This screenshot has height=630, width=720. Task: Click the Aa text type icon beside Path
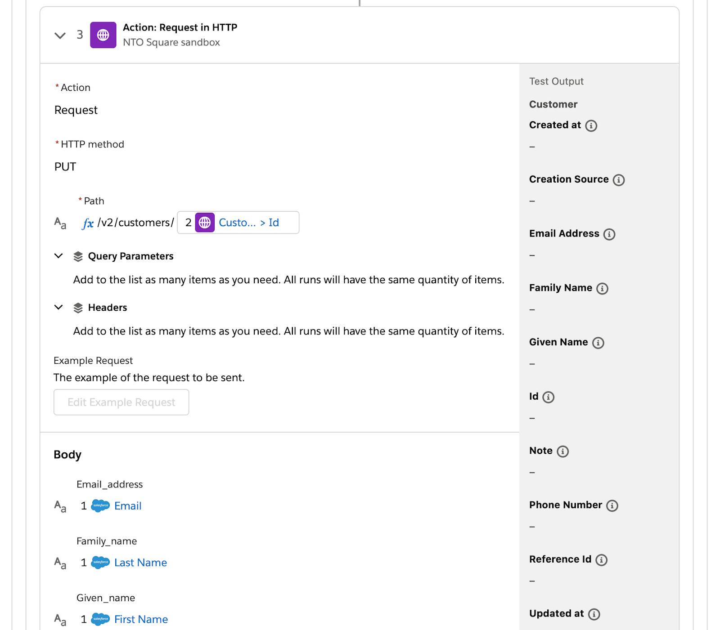[60, 223]
